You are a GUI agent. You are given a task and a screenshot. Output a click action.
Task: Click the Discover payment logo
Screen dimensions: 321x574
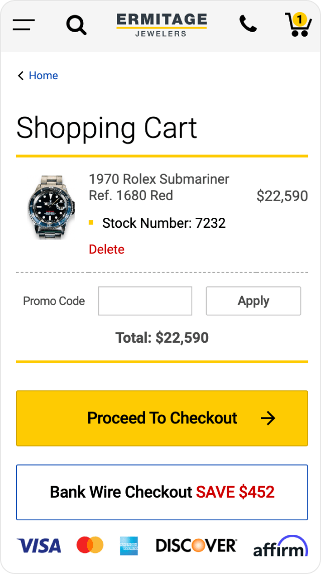point(196,545)
